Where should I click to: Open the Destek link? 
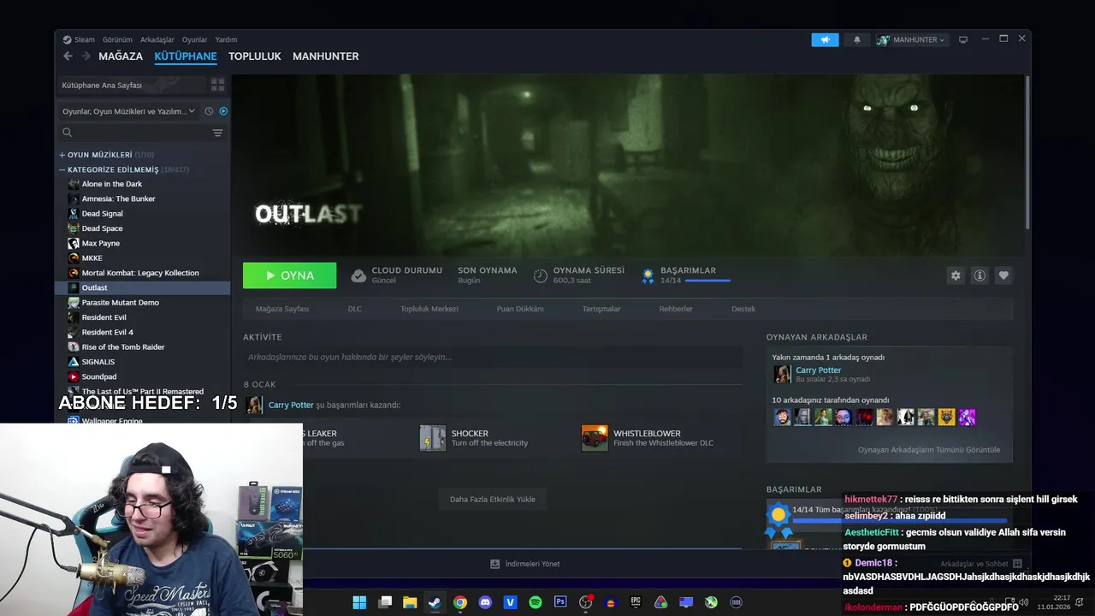743,309
